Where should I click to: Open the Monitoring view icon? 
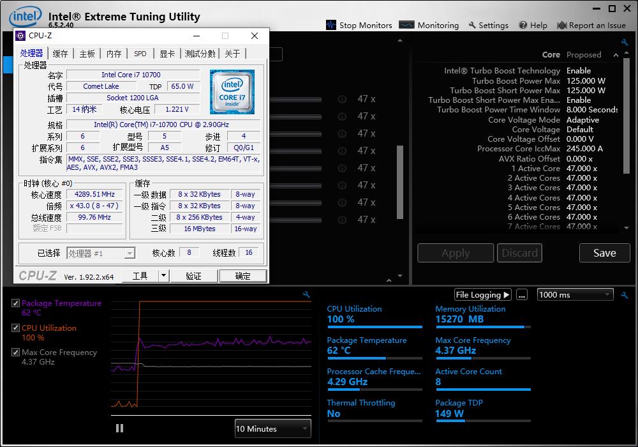(406, 25)
